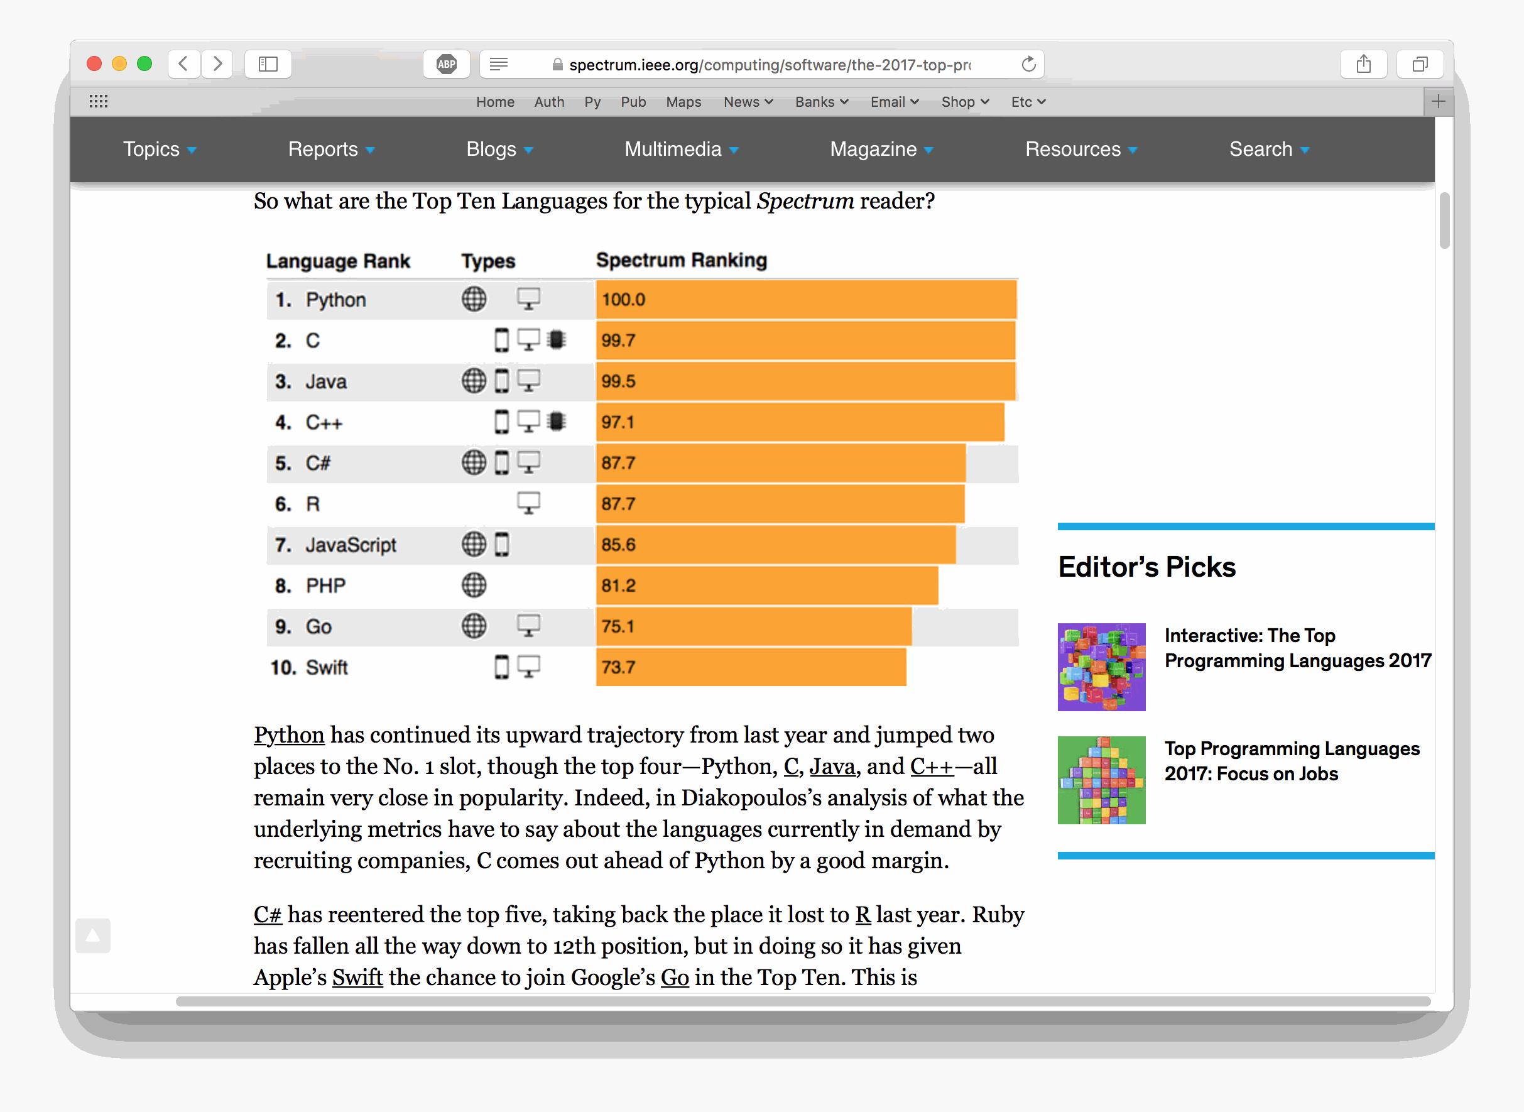Click the vertical page scrollbar
1524x1112 pixels.
point(1445,221)
